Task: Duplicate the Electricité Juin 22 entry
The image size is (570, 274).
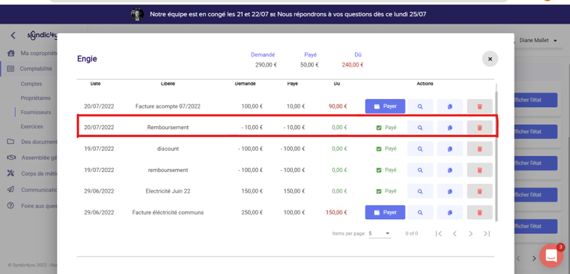Action: [x=449, y=191]
